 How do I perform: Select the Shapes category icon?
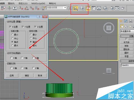126,26
